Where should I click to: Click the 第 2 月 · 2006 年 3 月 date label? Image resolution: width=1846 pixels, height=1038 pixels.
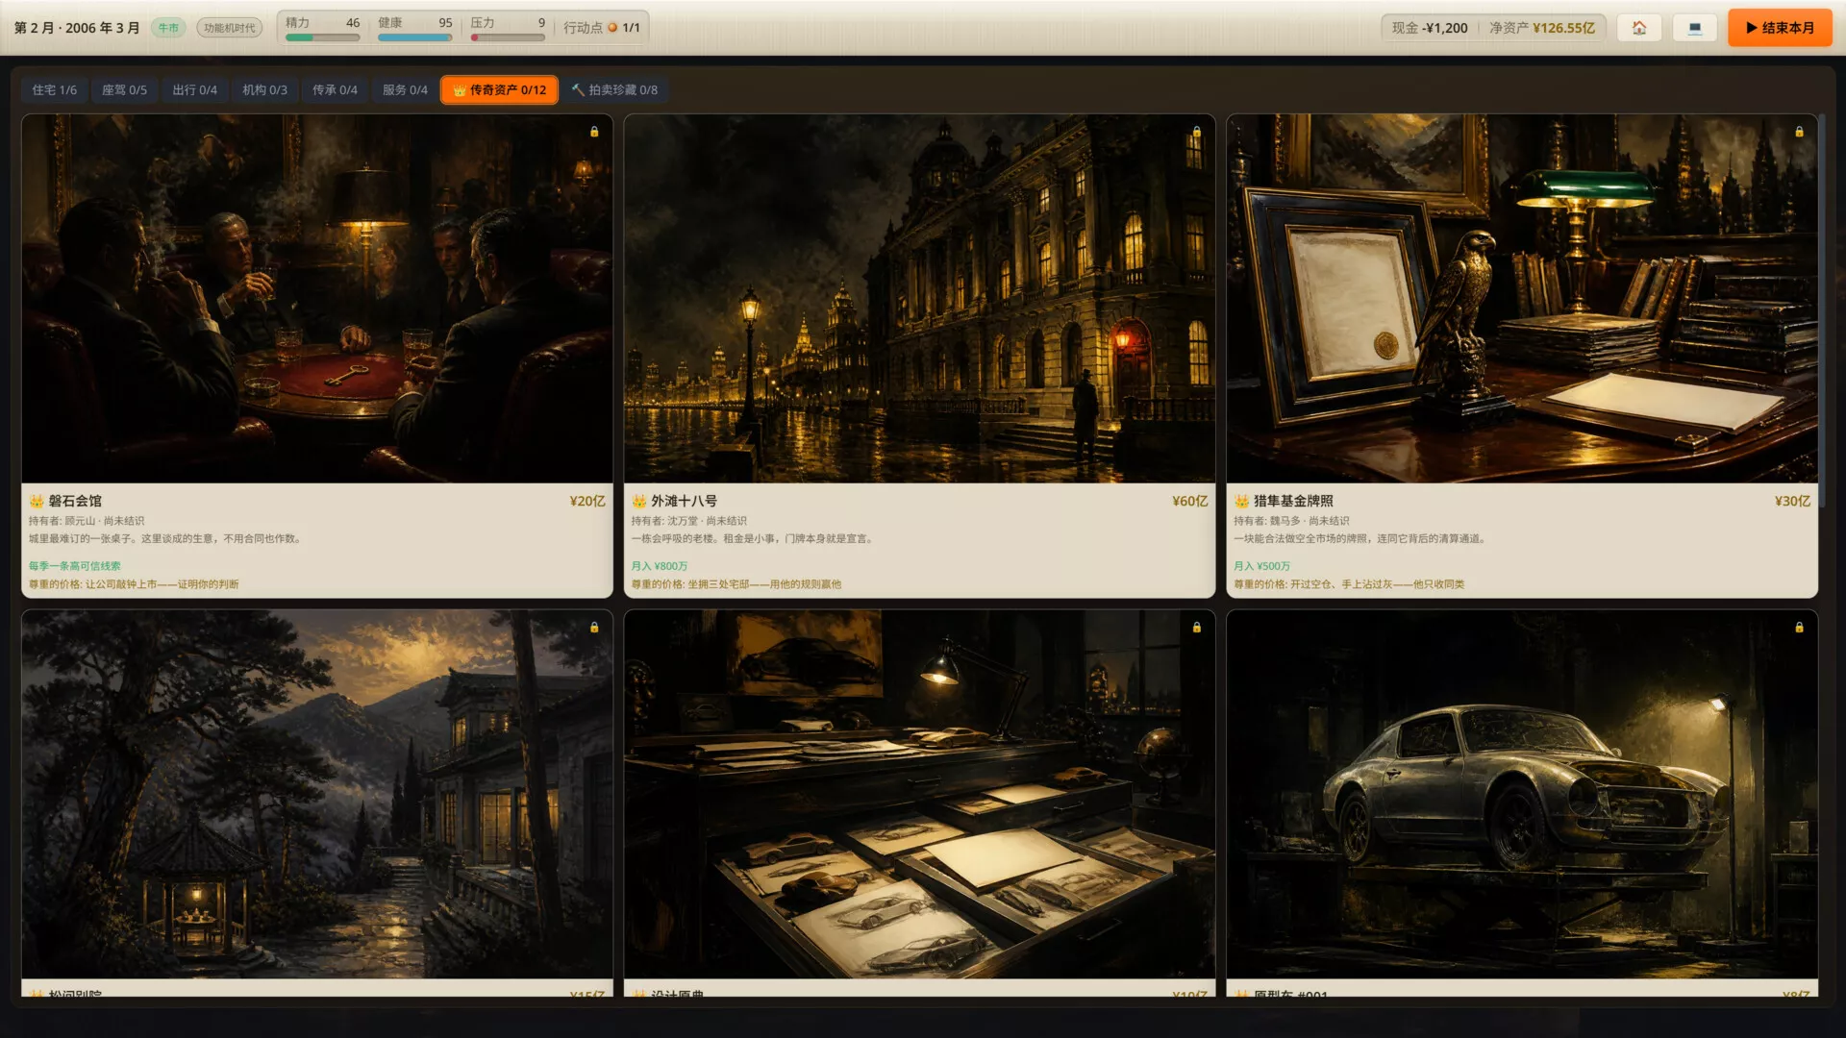(x=77, y=28)
